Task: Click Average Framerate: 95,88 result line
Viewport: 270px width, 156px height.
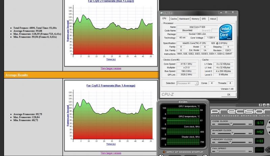Action: pyautogui.click(x=28, y=31)
